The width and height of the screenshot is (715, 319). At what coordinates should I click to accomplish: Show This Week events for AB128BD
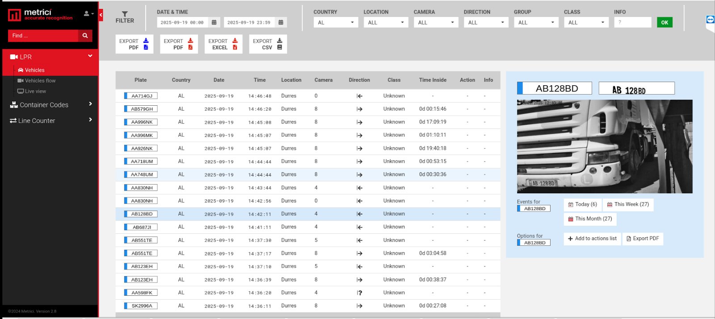[628, 204]
